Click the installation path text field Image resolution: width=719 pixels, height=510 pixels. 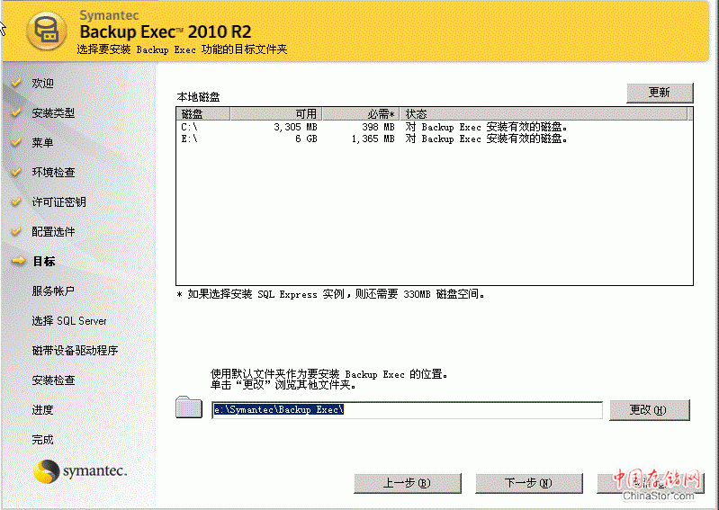(x=407, y=410)
